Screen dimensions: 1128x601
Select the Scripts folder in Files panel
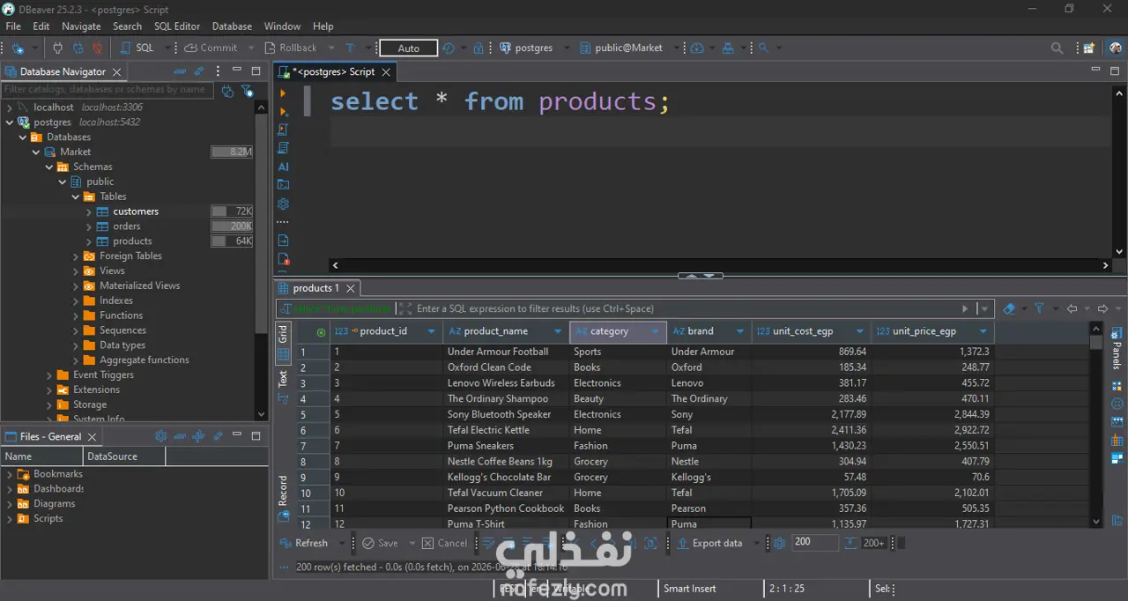tap(48, 519)
